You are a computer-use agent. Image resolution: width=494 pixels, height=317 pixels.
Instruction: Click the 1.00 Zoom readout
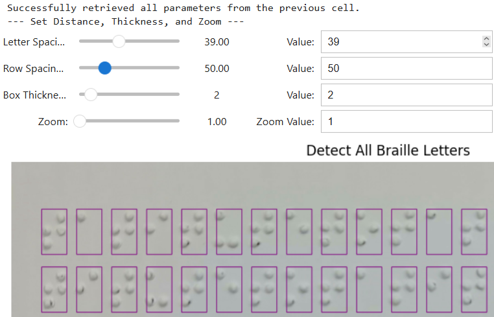click(217, 121)
